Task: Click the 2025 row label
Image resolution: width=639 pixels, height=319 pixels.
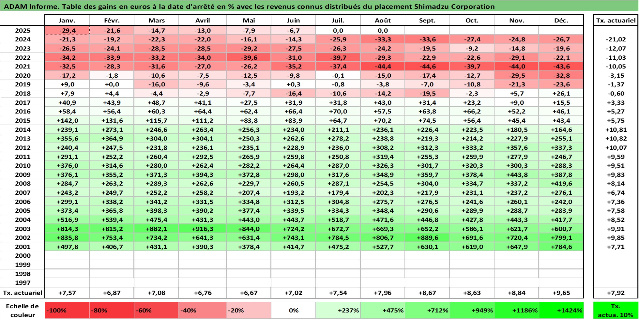Action: tap(23, 31)
